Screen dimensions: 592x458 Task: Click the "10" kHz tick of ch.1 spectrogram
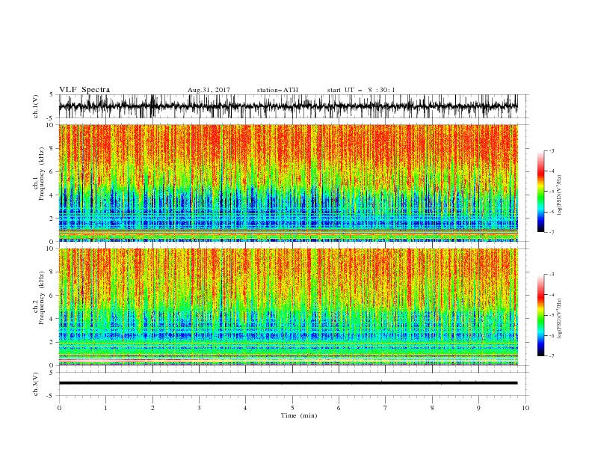click(51, 125)
